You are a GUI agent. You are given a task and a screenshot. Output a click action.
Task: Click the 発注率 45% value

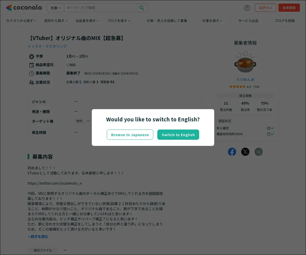[245, 103]
